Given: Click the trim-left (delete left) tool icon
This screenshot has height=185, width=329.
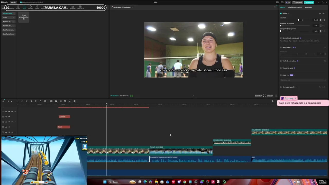Looking at the screenshot, I should tap(31, 101).
